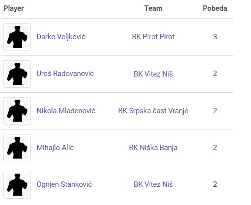This screenshot has width=251, height=205.
Task: Open BK Vitez Niš link in Stanković row
Action: coord(153,184)
